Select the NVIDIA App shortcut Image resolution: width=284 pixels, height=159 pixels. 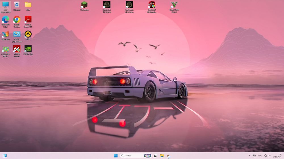[x=28, y=51]
